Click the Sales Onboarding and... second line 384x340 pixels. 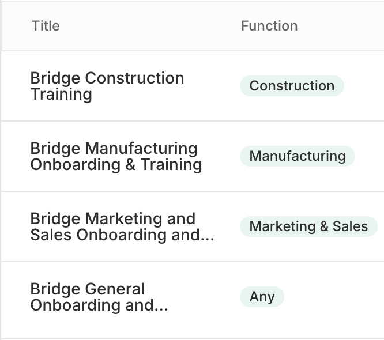(122, 235)
